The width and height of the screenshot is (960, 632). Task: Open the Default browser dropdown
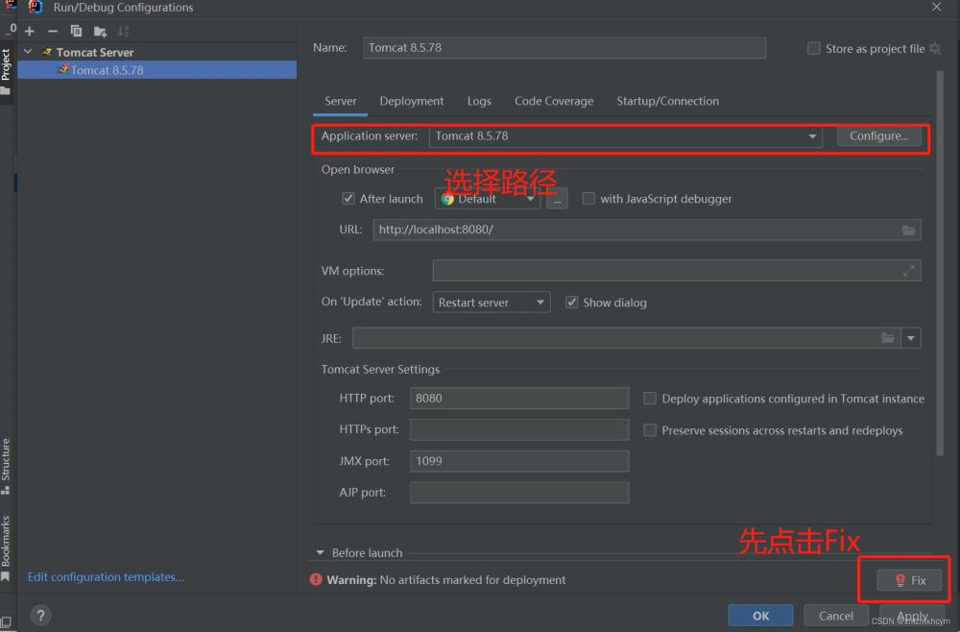coord(488,199)
